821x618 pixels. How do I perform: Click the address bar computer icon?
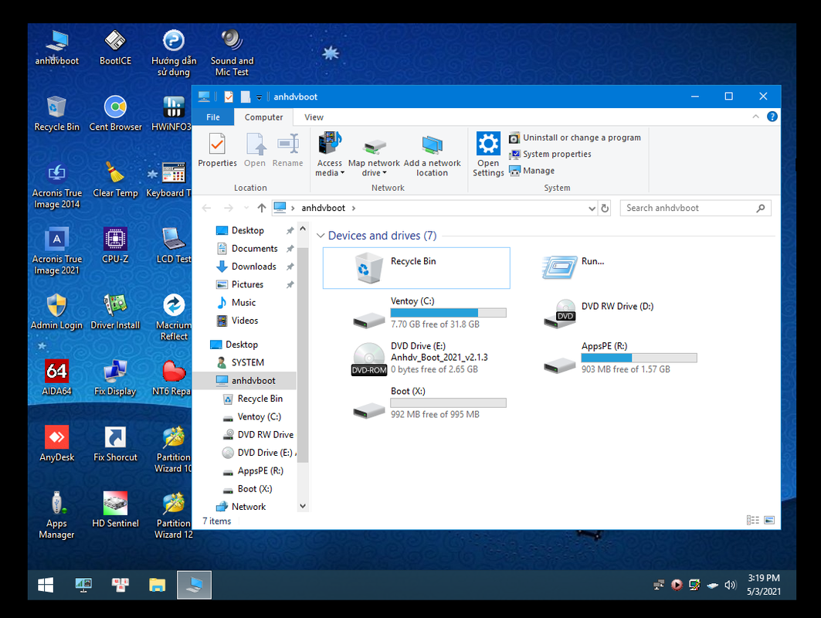(280, 208)
